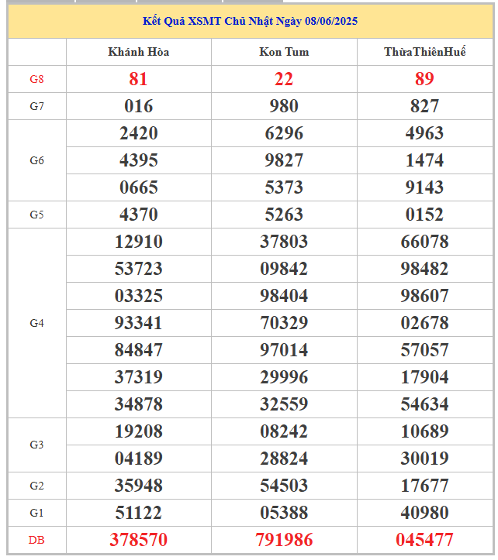
Task: Click the red G8 number 81
Action: (x=138, y=79)
